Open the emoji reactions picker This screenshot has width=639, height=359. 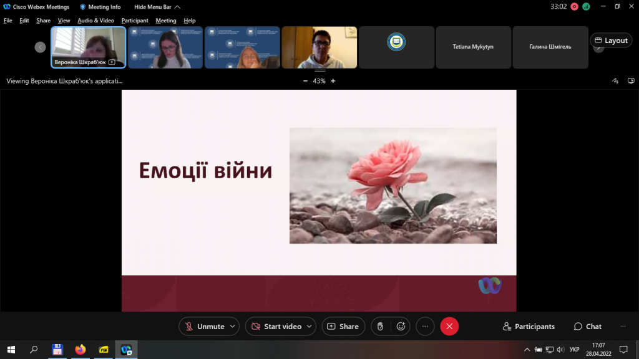click(401, 326)
